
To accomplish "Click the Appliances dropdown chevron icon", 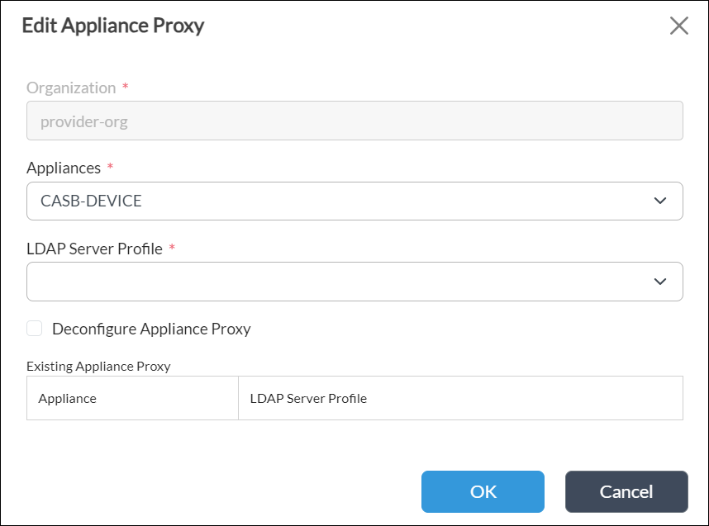I will (x=659, y=201).
